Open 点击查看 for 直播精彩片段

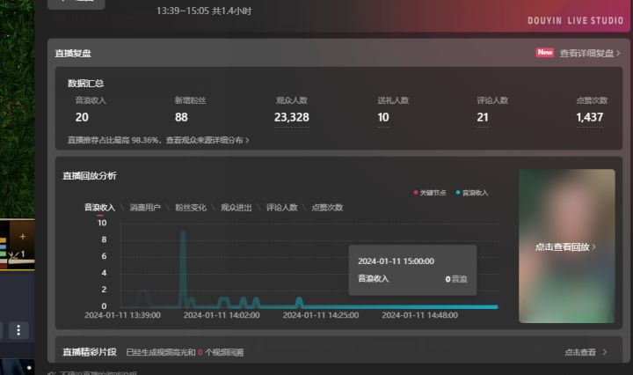[x=580, y=352]
